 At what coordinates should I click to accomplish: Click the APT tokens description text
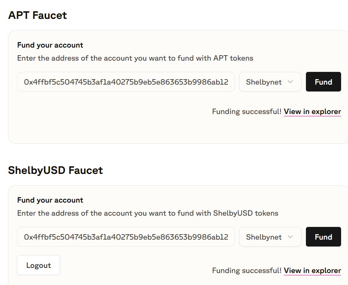(x=135, y=58)
